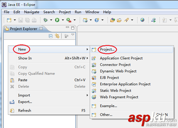
Task: Open the Search toolbar dropdown arrow
Action: pos(132,20)
